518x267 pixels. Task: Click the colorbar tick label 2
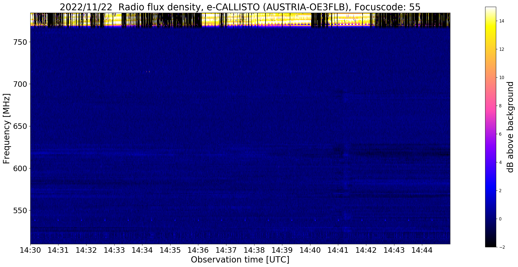click(x=500, y=191)
